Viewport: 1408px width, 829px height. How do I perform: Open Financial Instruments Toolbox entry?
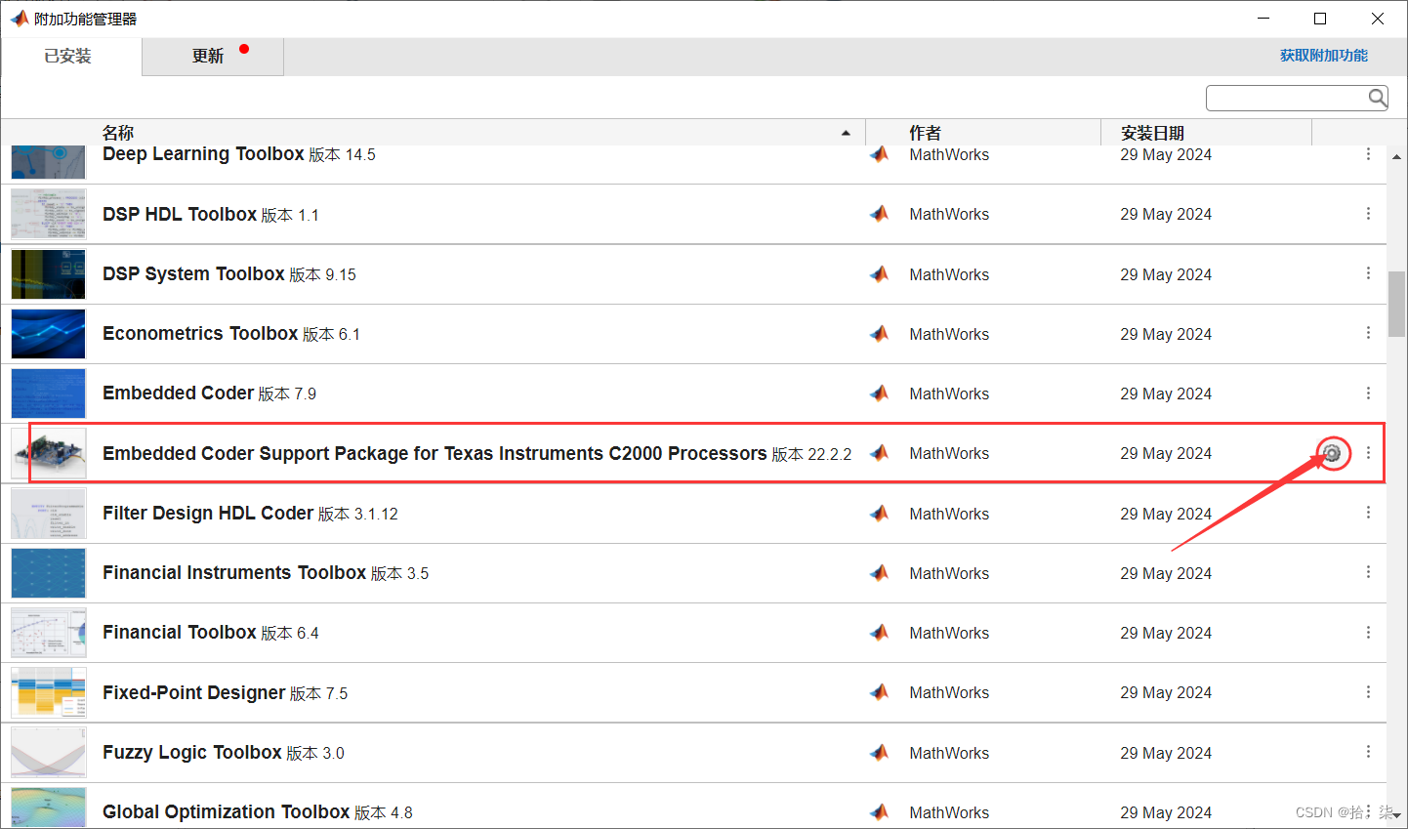point(234,573)
